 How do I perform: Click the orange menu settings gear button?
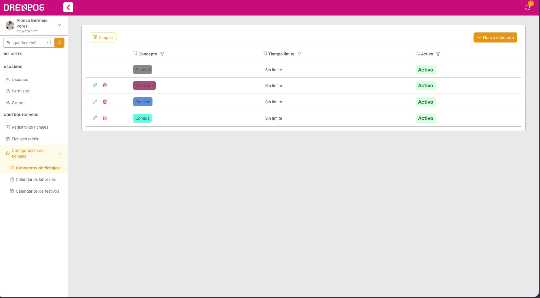click(x=59, y=42)
